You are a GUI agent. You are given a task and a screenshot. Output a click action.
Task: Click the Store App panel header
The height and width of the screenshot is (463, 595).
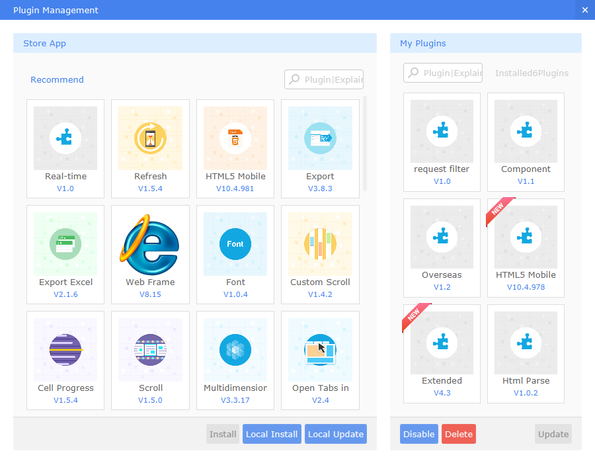[x=195, y=43]
